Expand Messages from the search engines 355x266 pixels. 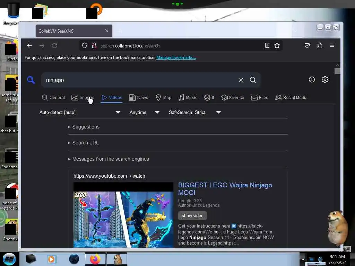click(109, 159)
